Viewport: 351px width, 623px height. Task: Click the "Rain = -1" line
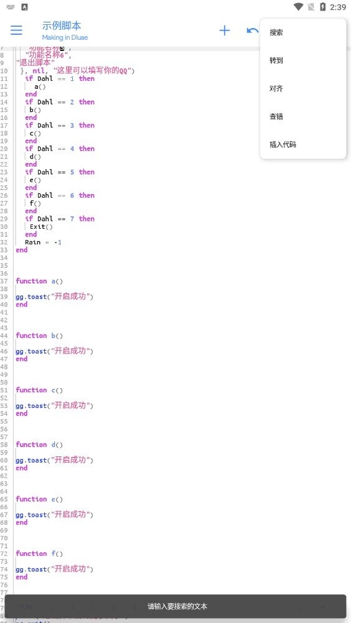point(44,242)
